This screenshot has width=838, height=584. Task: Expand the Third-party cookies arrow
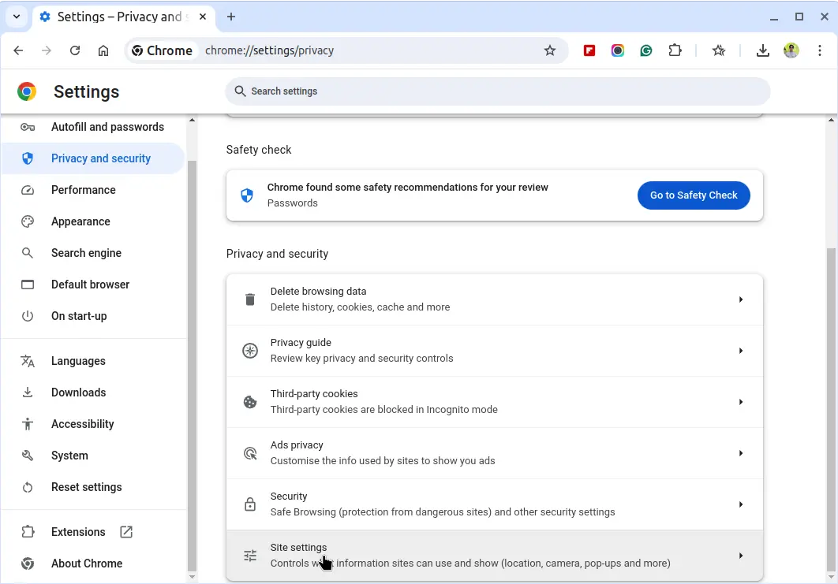[741, 402]
